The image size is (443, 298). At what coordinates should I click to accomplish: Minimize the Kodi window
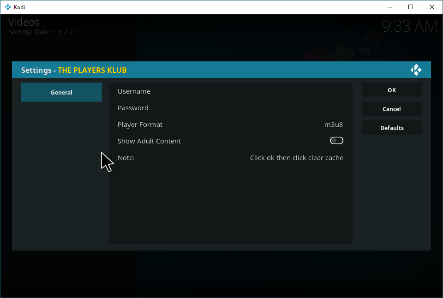click(x=389, y=7)
